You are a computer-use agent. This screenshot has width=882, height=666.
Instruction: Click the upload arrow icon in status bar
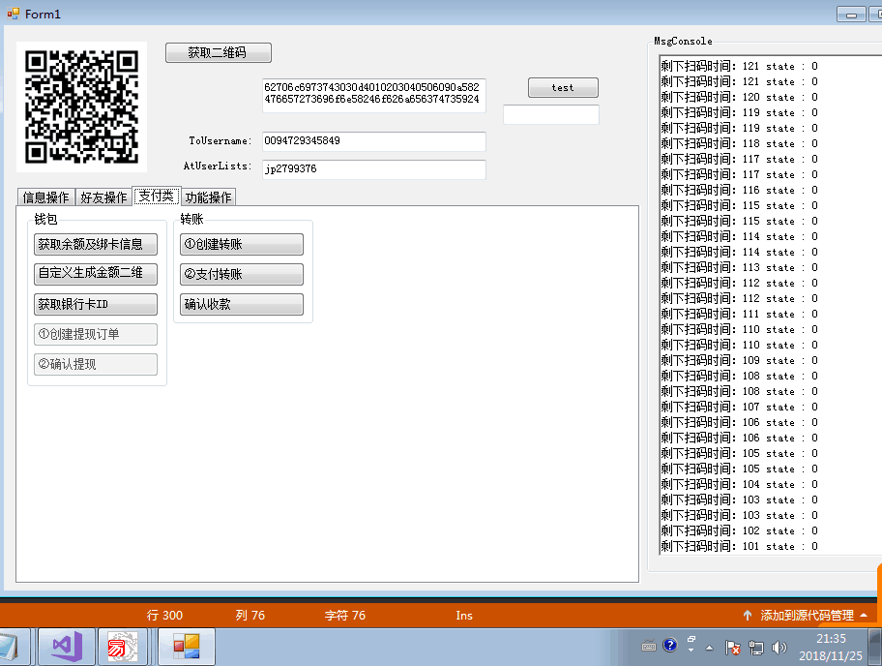click(748, 616)
